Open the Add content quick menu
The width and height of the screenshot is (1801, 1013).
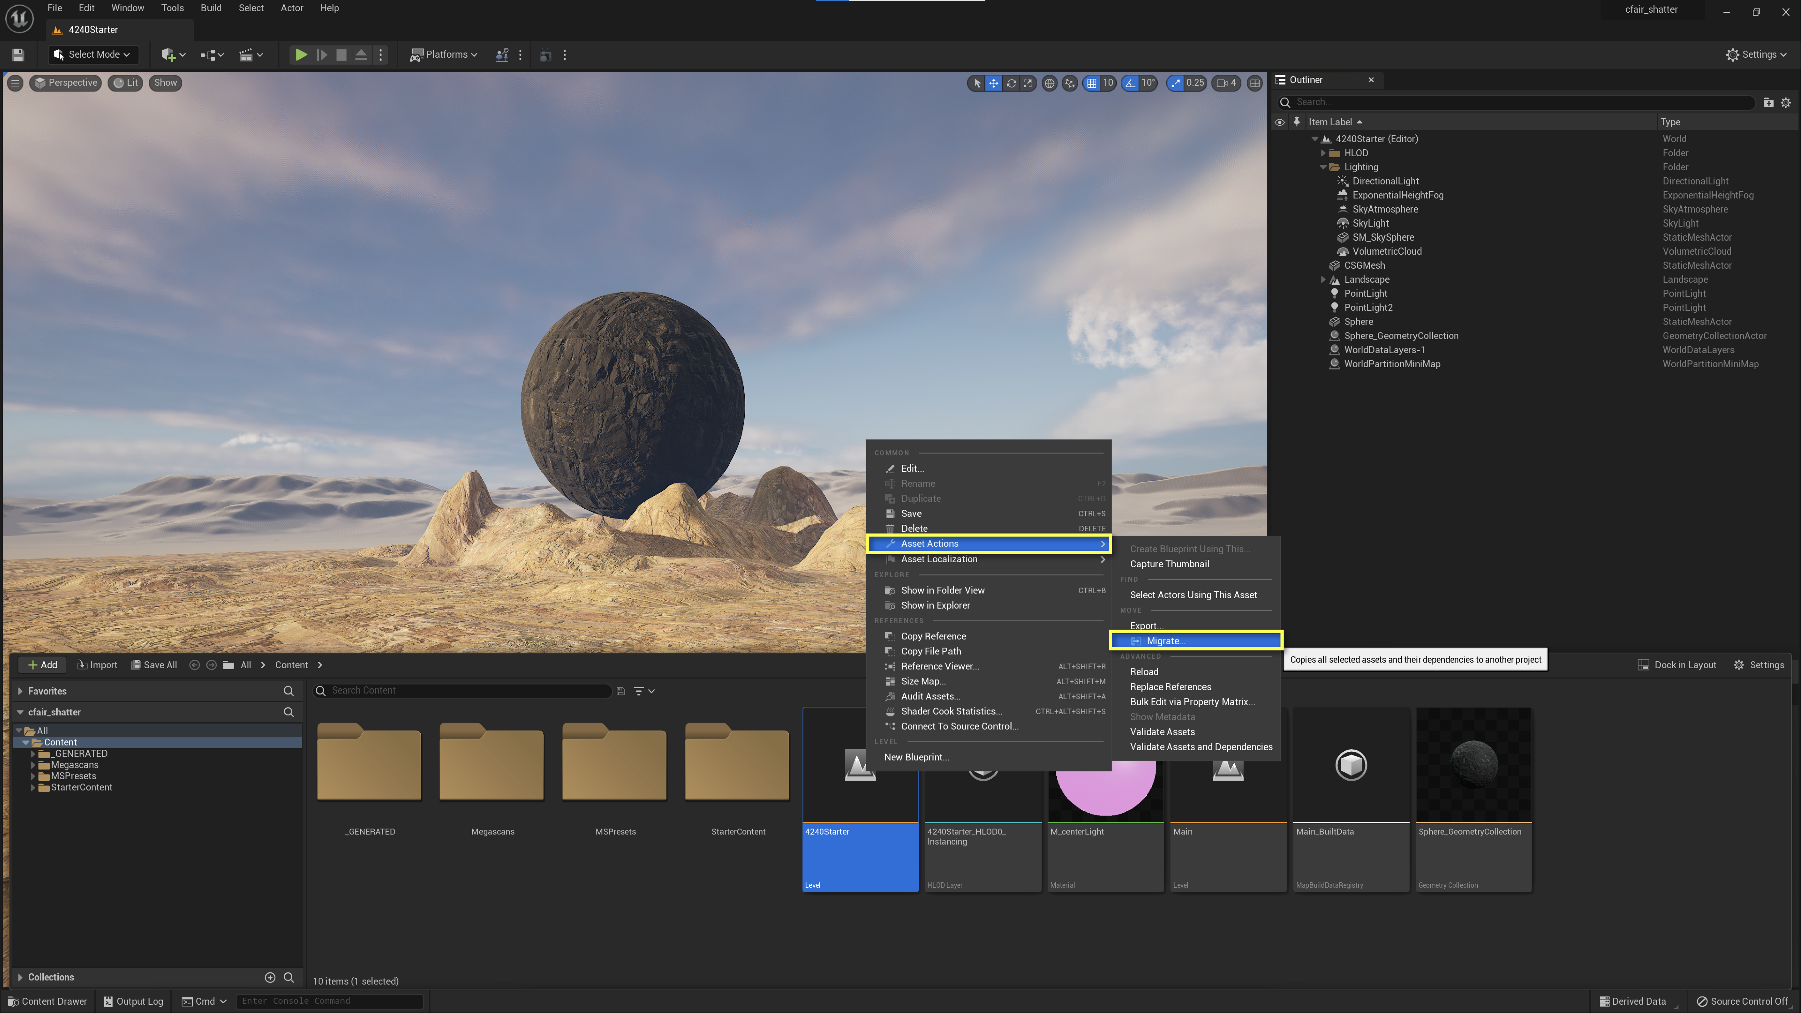(174, 54)
